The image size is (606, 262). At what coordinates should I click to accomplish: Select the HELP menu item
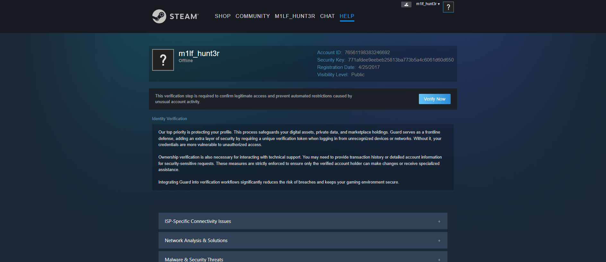coord(347,16)
